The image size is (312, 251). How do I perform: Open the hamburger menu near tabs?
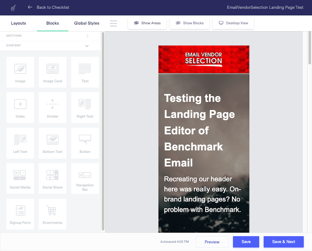(x=113, y=23)
